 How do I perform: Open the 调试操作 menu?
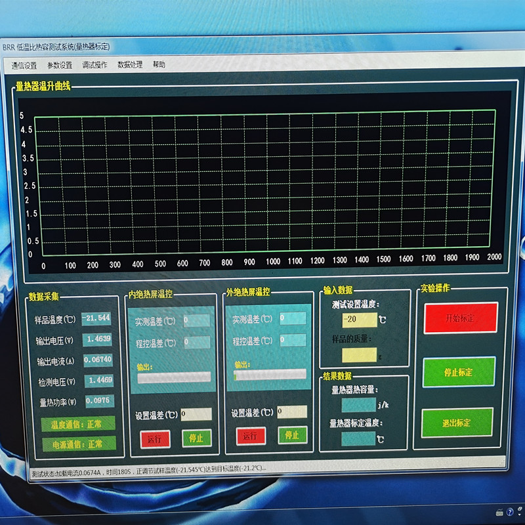click(94, 65)
